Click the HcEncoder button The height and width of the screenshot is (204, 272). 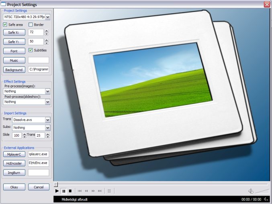[x=14, y=164]
